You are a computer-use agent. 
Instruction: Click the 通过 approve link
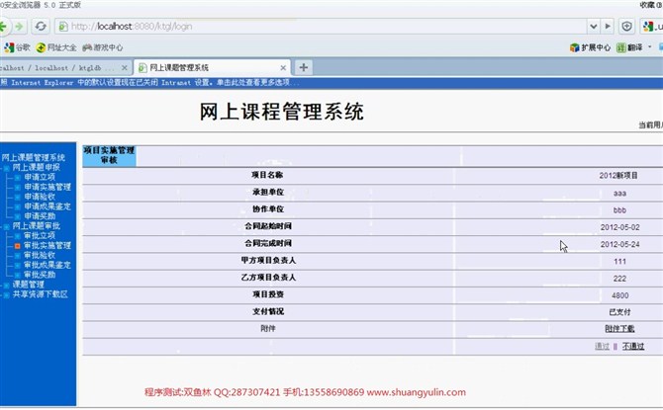click(x=602, y=346)
